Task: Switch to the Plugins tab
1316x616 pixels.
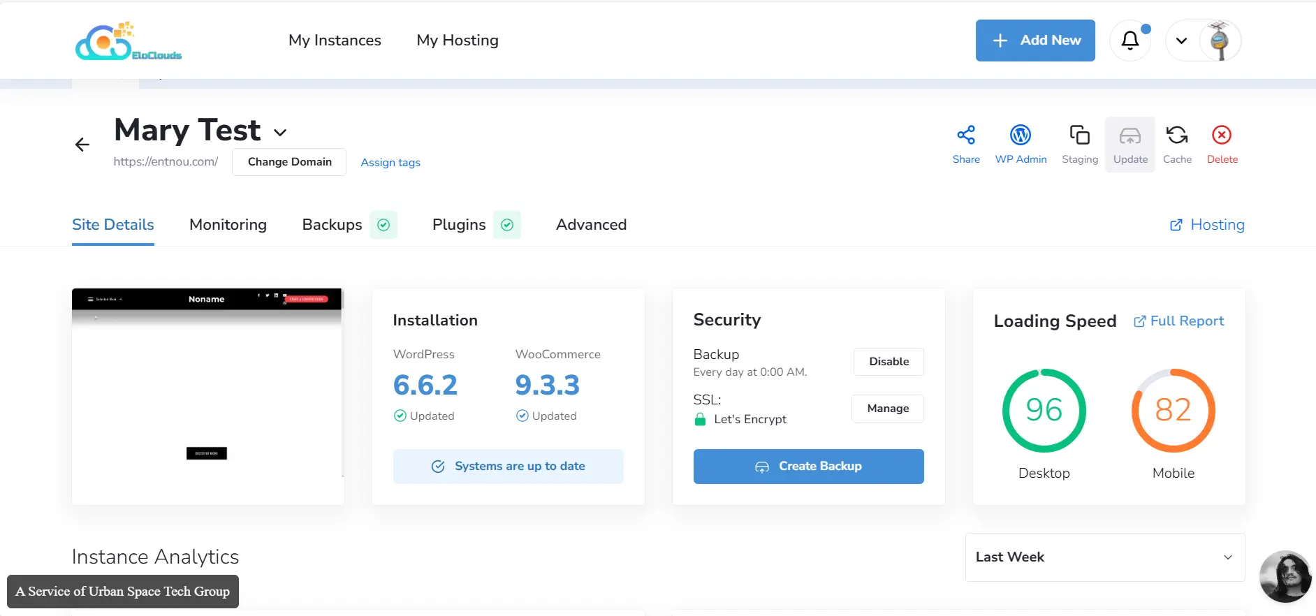Action: point(459,225)
